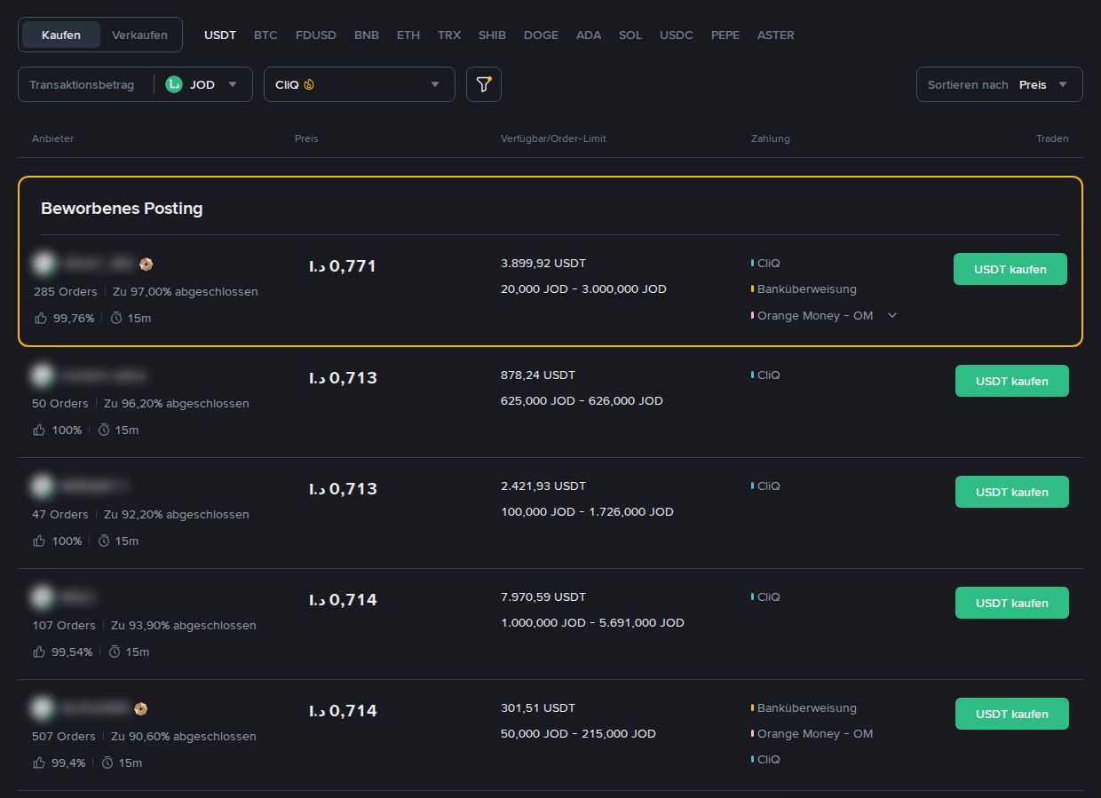The image size is (1101, 798).
Task: Click the timer icon in 507 Orders row
Action: [x=108, y=762]
